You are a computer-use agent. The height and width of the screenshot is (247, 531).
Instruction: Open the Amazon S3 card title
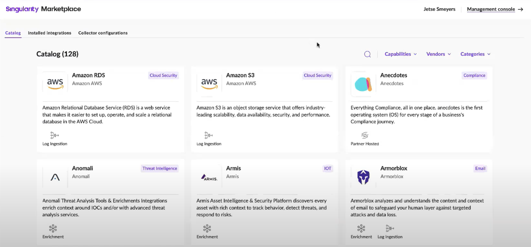click(240, 75)
